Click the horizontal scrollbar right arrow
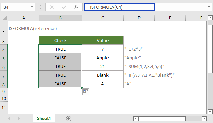213x123 pixels. point(204,119)
